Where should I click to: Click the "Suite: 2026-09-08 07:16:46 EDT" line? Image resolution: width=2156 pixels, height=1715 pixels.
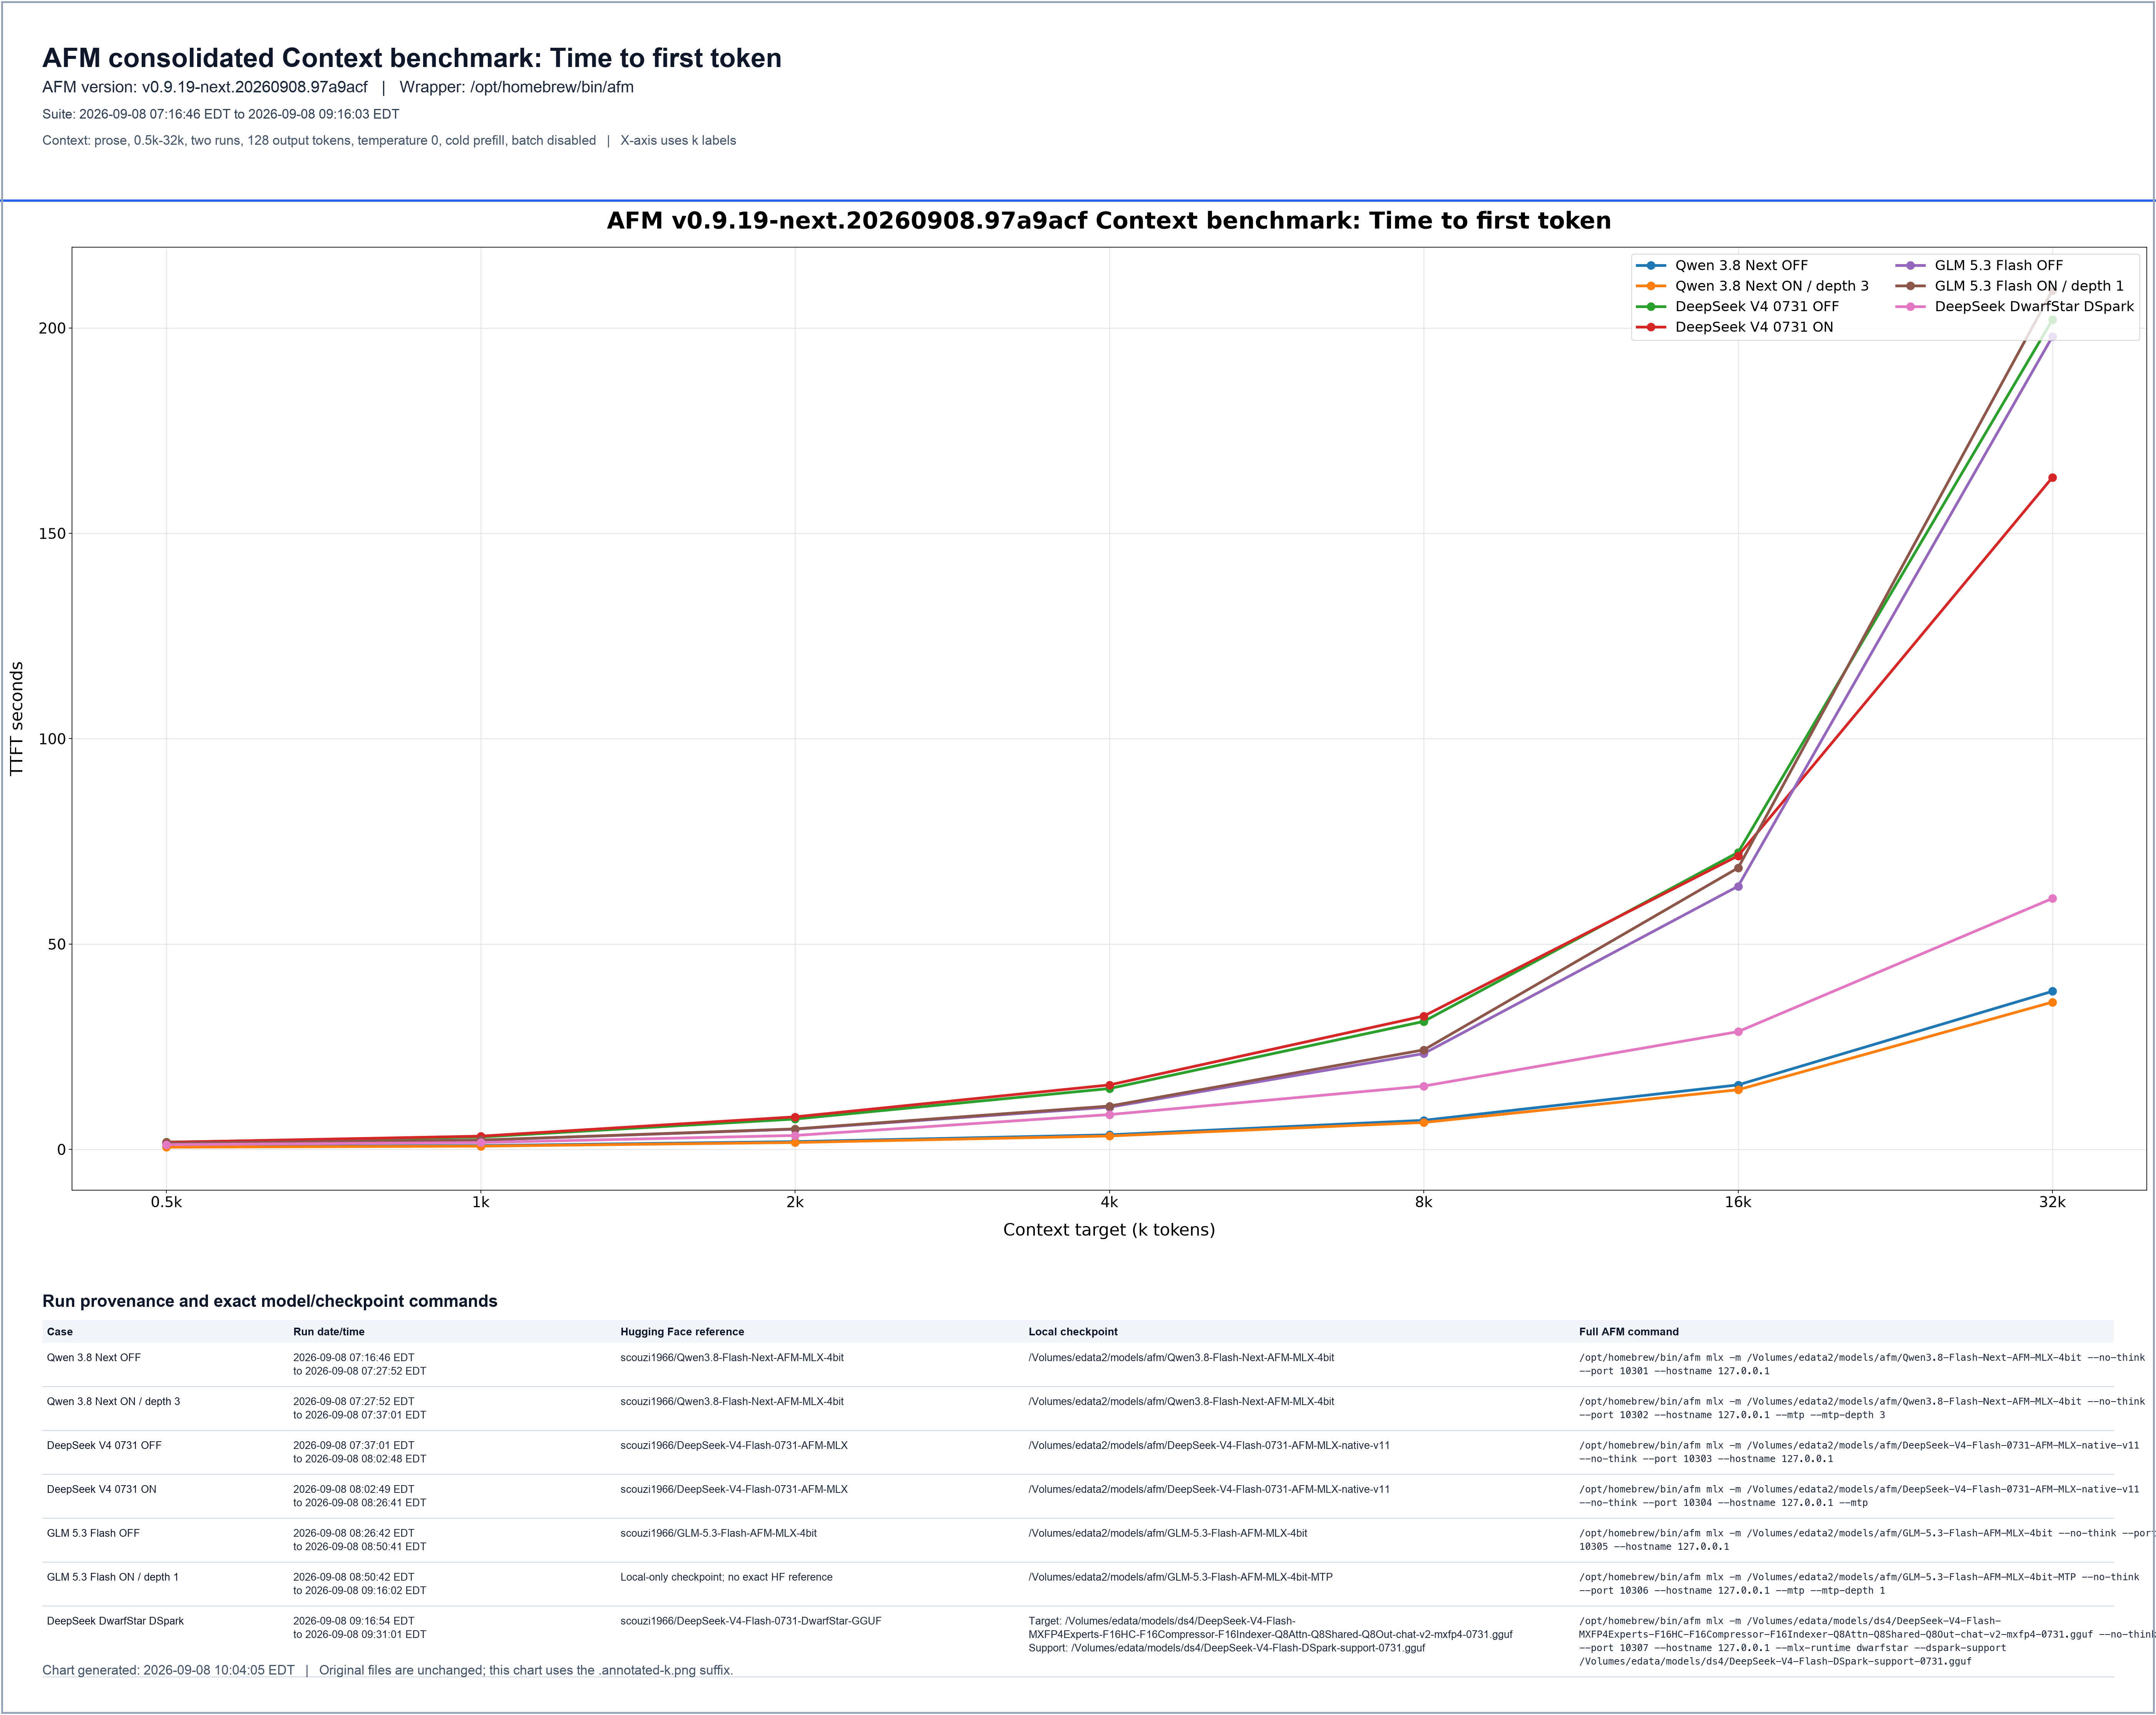[x=221, y=114]
